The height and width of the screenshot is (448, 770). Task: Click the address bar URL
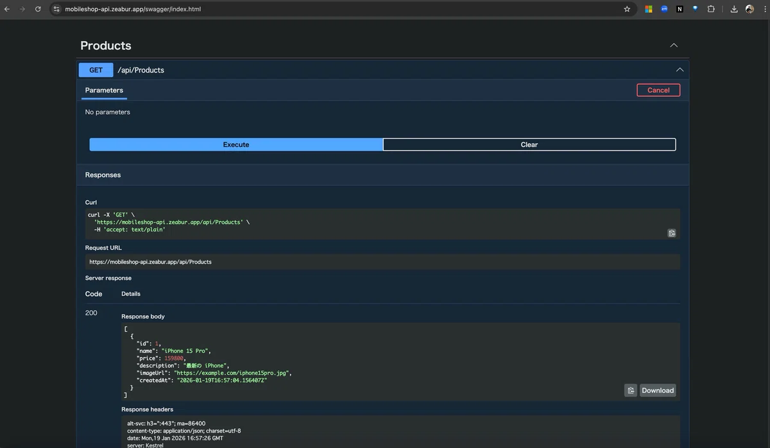click(x=133, y=9)
